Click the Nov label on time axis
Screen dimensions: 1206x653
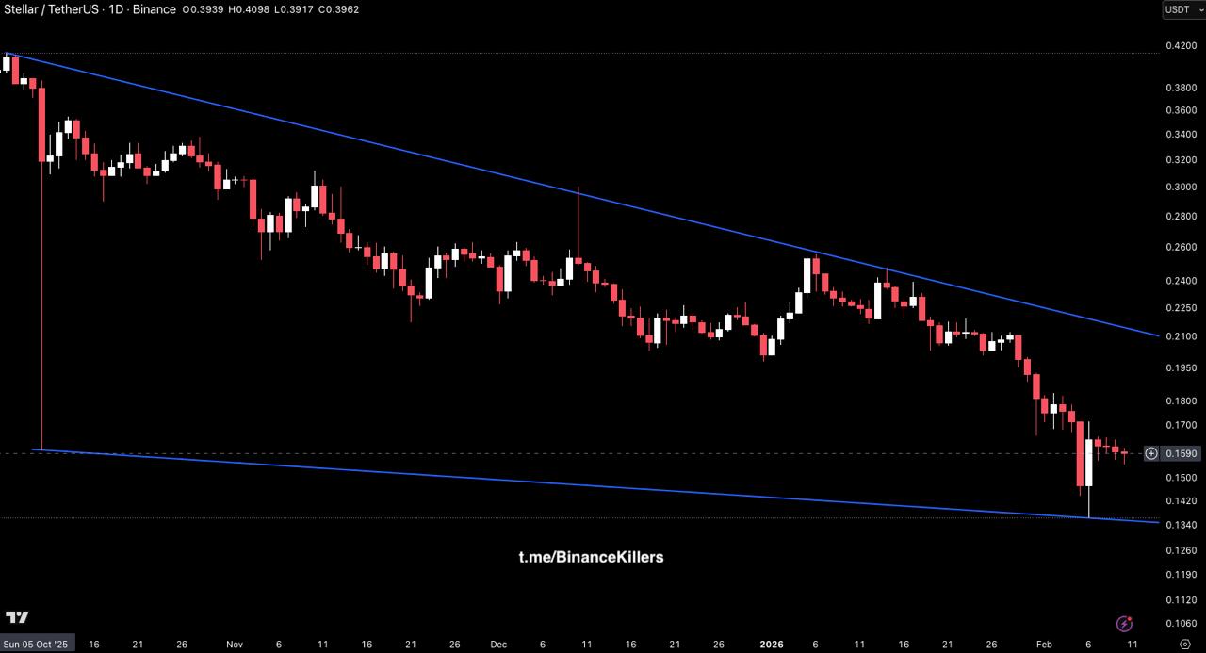click(x=235, y=645)
